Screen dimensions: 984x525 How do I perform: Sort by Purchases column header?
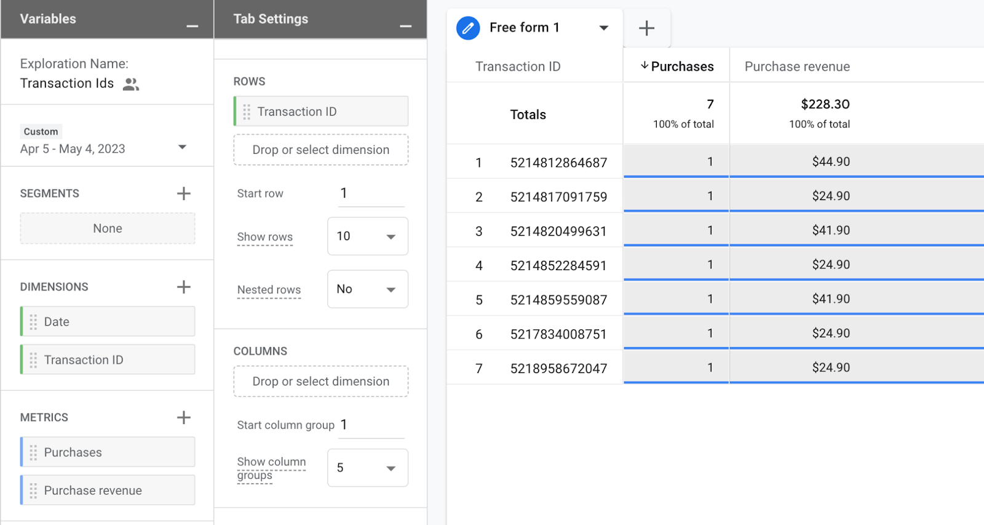pos(676,66)
